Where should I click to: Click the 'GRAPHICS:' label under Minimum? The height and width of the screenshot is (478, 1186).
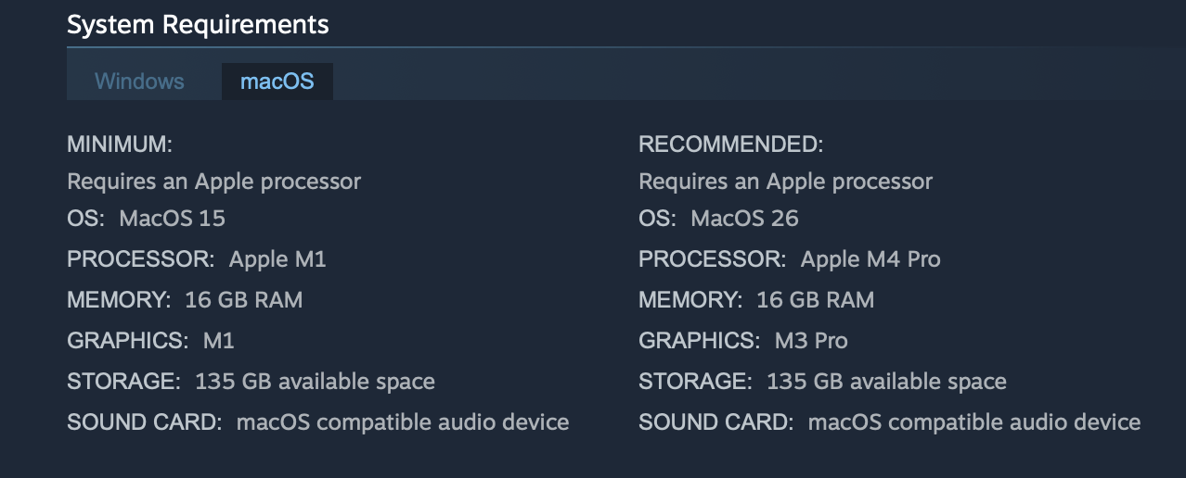point(127,341)
